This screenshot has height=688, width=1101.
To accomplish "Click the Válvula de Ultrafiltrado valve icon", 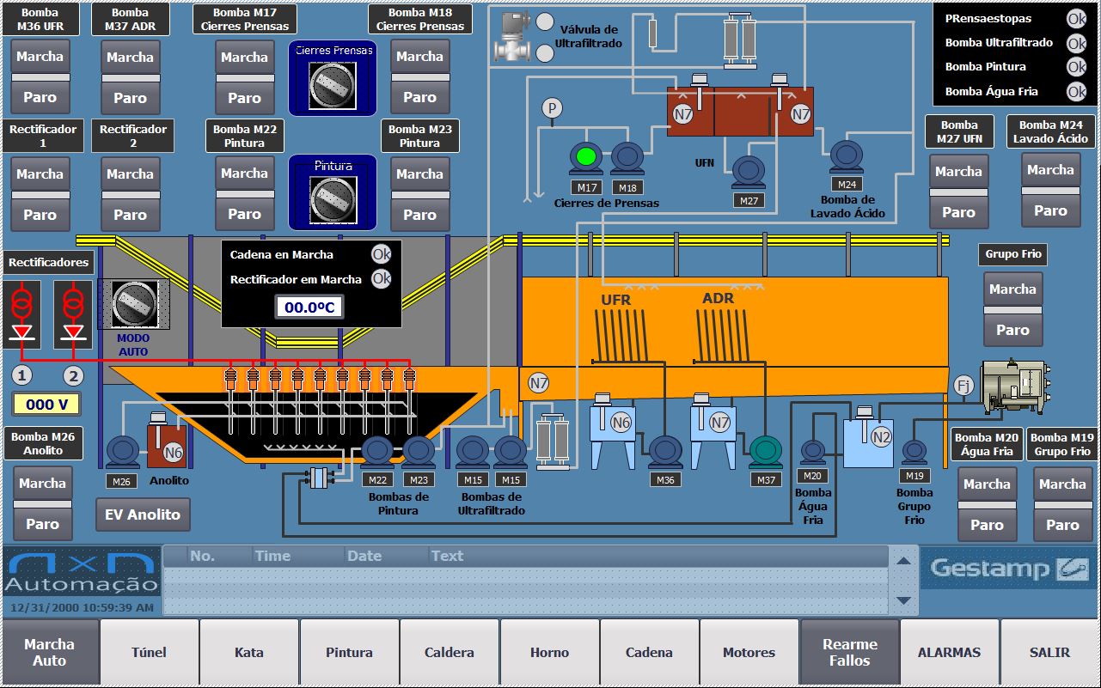I will click(513, 37).
